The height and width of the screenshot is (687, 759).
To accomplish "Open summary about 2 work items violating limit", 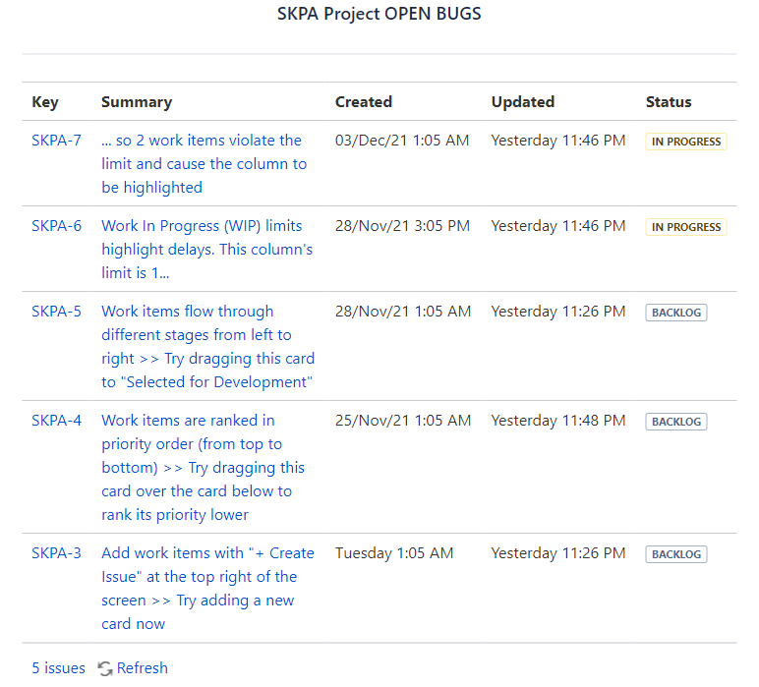I will coord(204,163).
